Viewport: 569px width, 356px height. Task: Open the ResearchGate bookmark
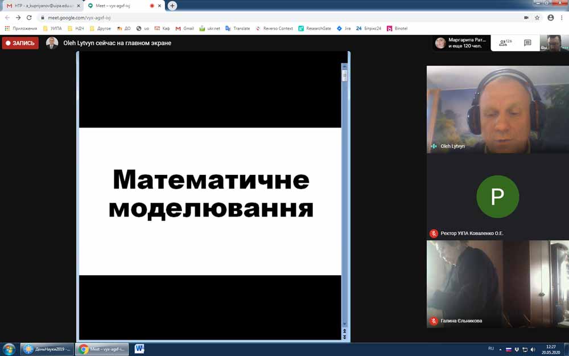point(314,28)
